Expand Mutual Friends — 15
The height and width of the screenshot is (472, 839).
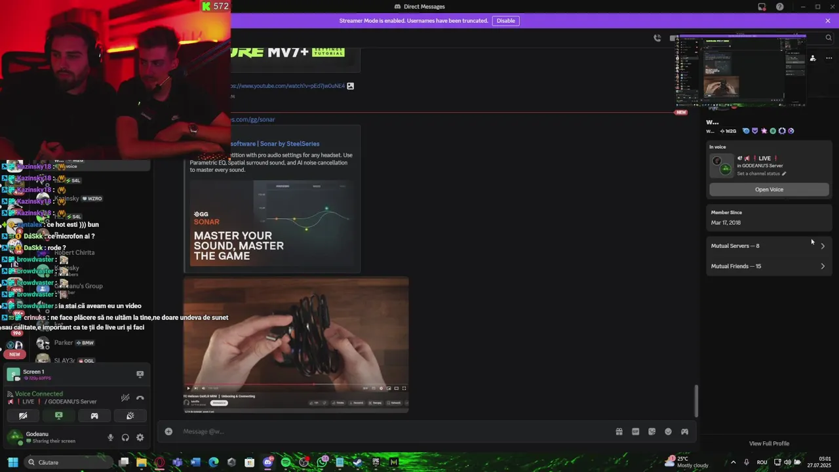click(769, 266)
